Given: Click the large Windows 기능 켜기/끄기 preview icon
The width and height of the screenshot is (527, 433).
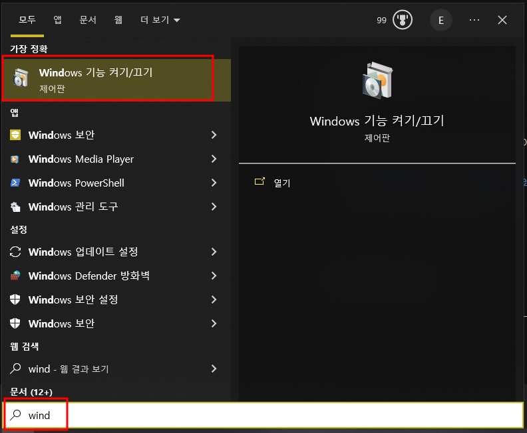Looking at the screenshot, I should coord(377,80).
